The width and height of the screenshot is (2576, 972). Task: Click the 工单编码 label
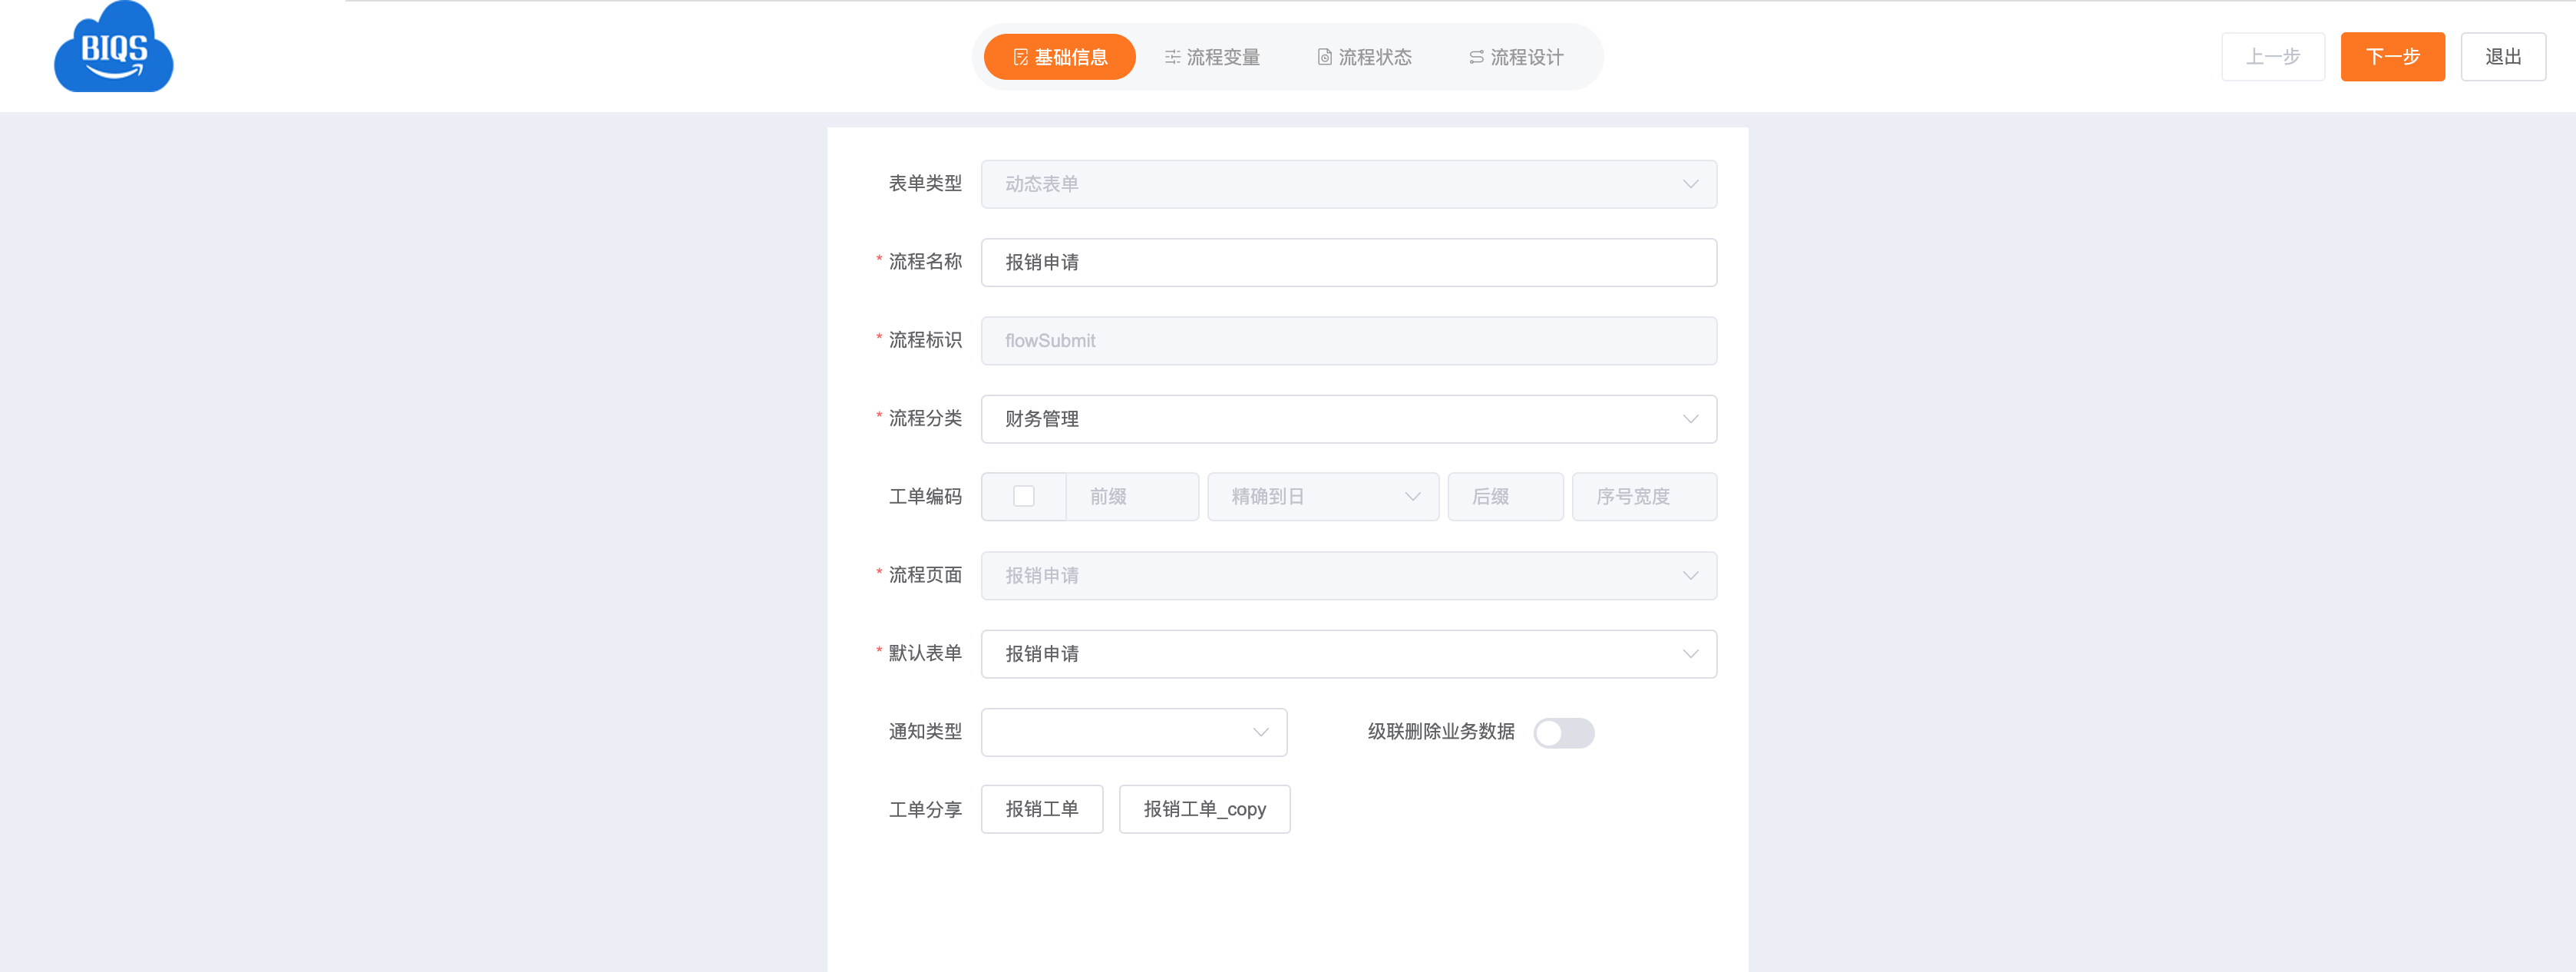(925, 497)
